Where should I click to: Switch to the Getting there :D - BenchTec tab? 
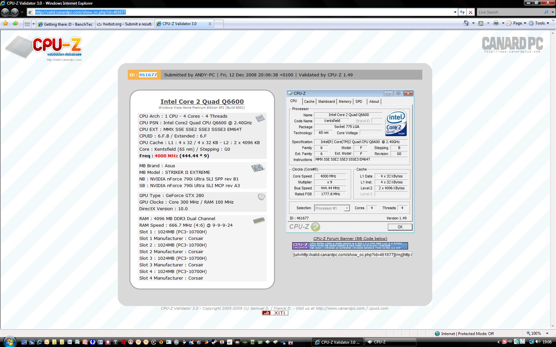tap(66, 24)
